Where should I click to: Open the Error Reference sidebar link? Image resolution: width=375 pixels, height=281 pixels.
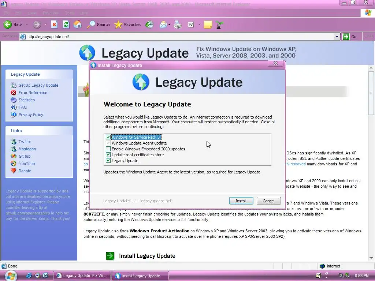coord(33,93)
